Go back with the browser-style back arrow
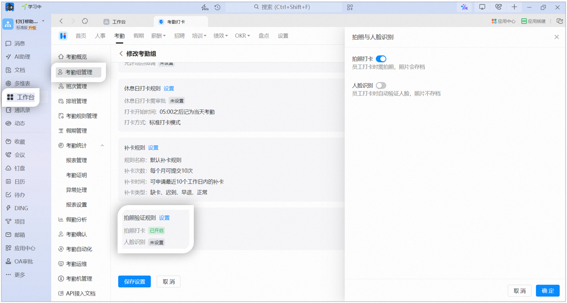The height and width of the screenshot is (303, 567). 61,21
